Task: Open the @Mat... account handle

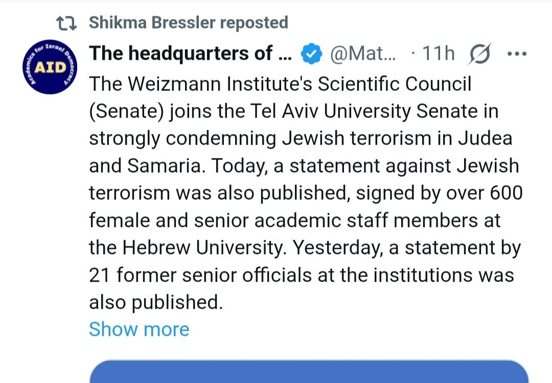Action: (363, 54)
